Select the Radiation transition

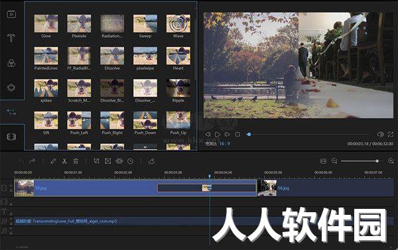click(112, 24)
